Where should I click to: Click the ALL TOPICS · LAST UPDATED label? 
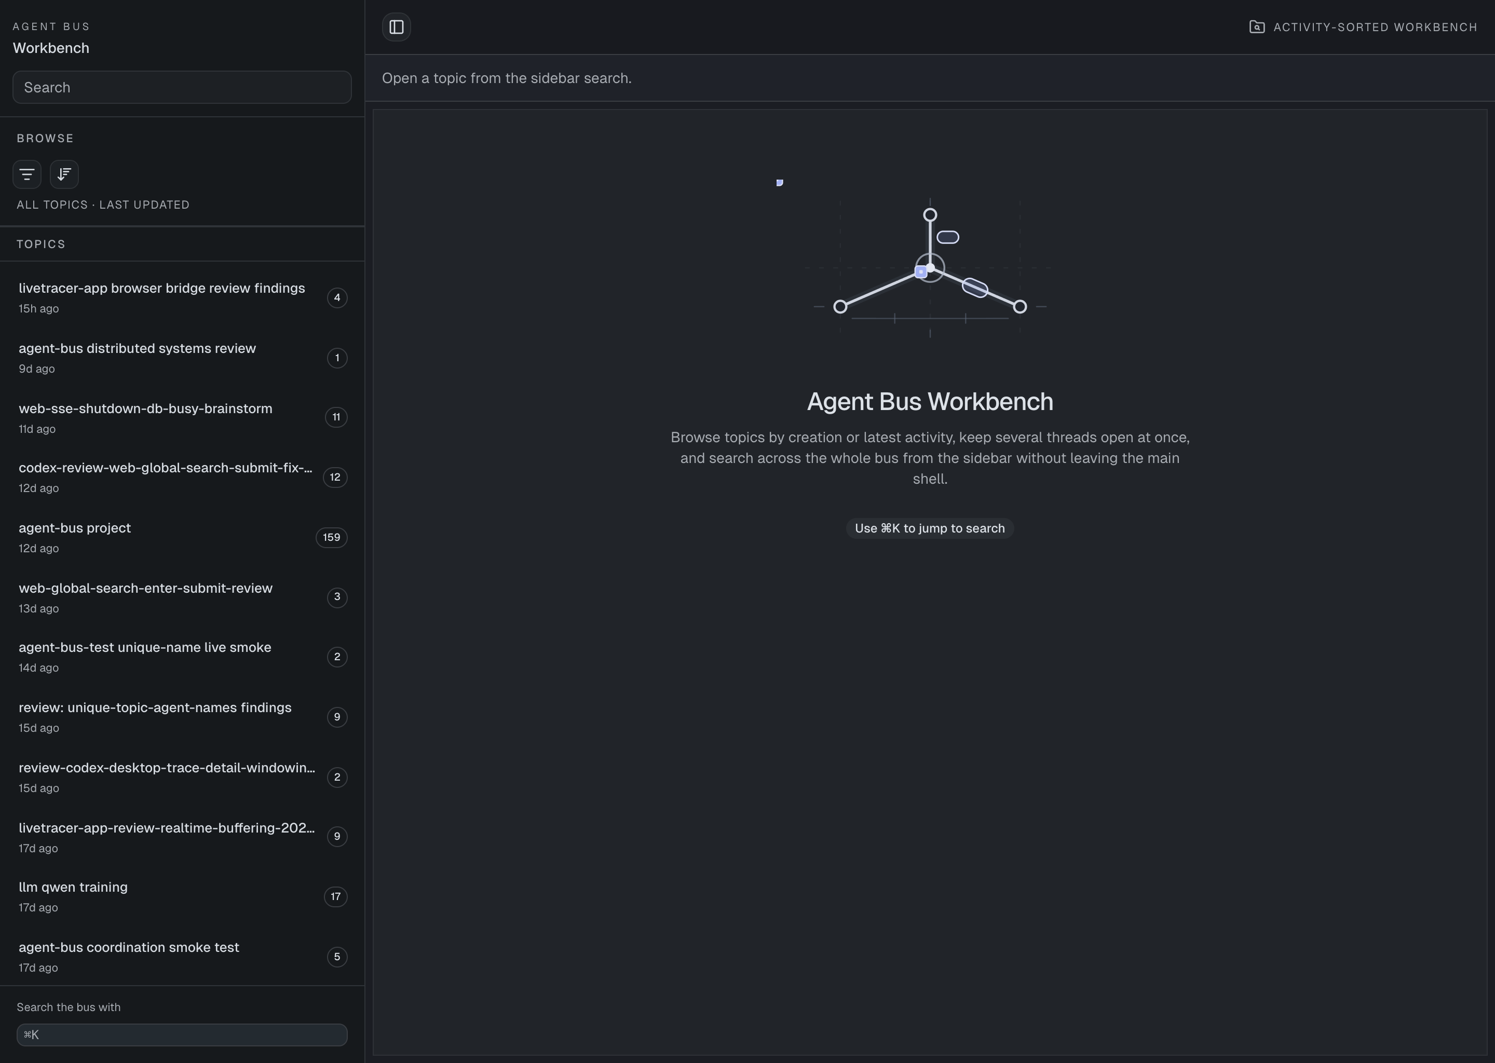[103, 204]
